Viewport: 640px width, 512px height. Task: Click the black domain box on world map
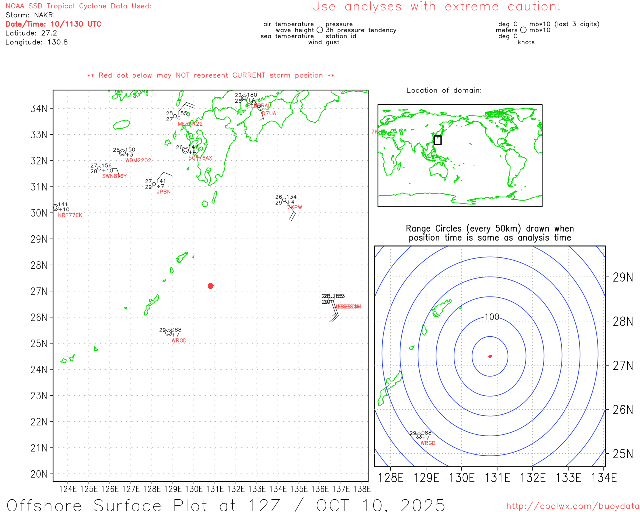click(437, 140)
